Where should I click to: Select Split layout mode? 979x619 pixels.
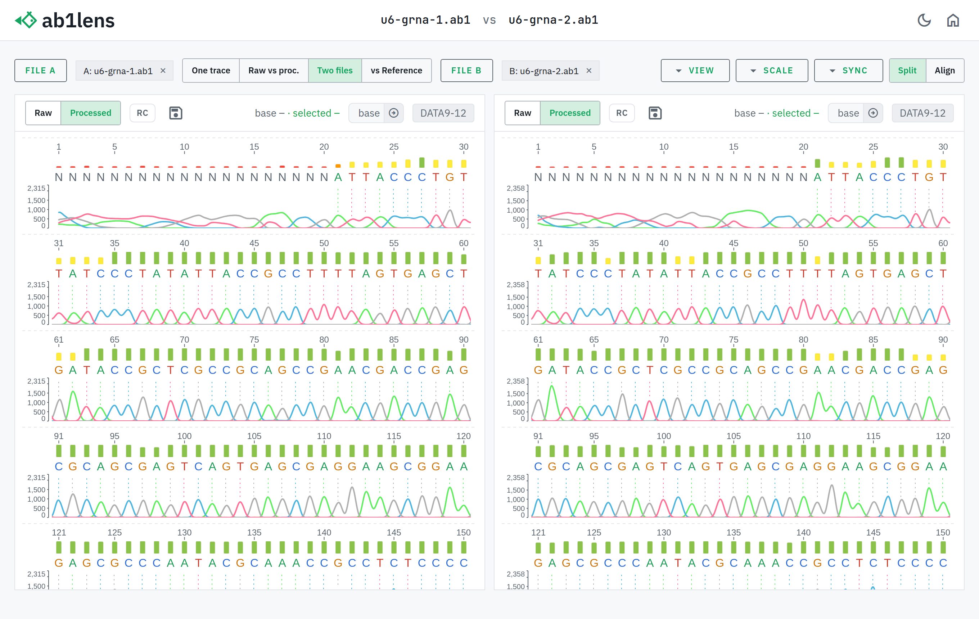point(907,71)
